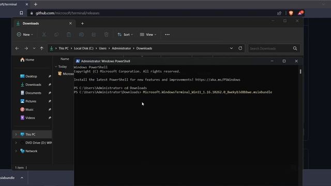The width and height of the screenshot is (331, 186).
Task: Select Network in the Explorer sidebar
Action: 31,151
